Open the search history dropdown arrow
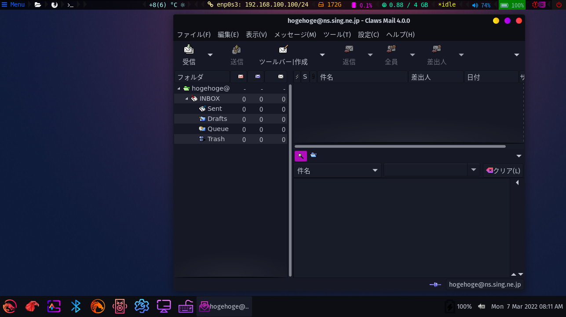Image resolution: width=566 pixels, height=317 pixels. [x=474, y=170]
